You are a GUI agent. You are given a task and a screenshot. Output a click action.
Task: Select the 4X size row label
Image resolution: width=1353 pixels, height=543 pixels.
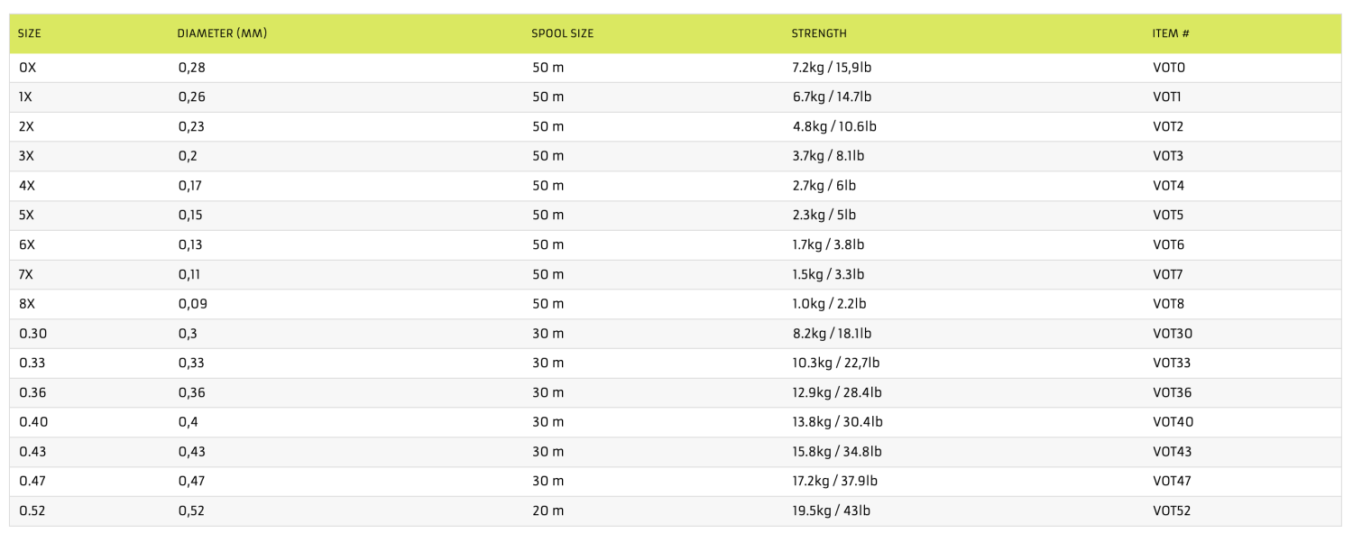(x=27, y=186)
